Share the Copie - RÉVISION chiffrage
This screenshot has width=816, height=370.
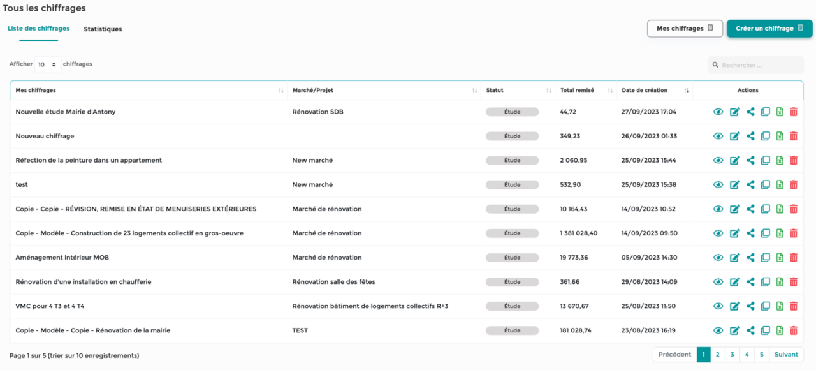749,209
